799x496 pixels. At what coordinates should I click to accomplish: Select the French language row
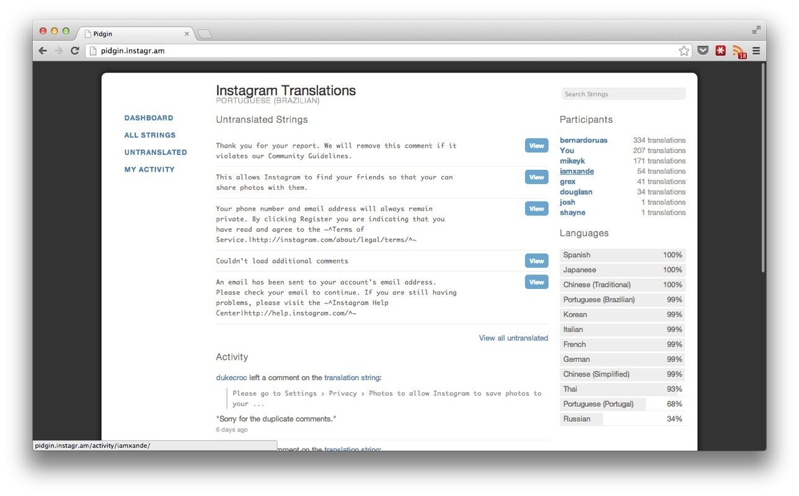click(x=623, y=344)
